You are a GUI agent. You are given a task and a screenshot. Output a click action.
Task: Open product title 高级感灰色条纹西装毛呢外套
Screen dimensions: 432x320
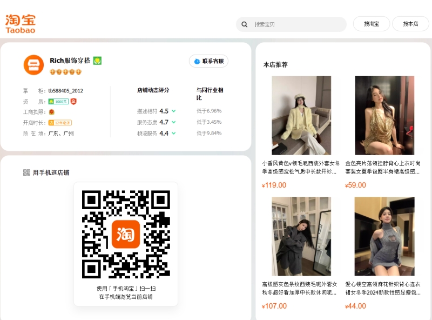click(300, 288)
